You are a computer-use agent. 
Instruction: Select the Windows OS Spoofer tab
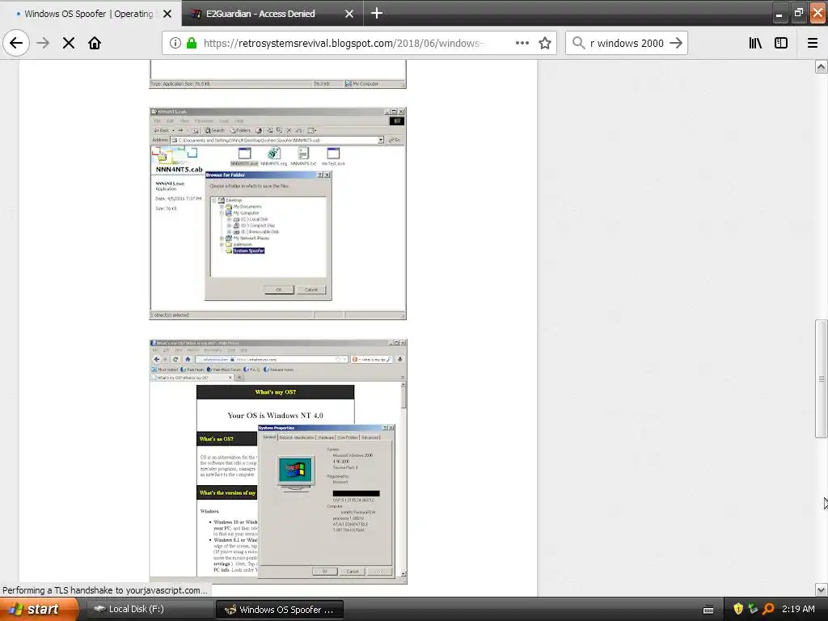91,13
